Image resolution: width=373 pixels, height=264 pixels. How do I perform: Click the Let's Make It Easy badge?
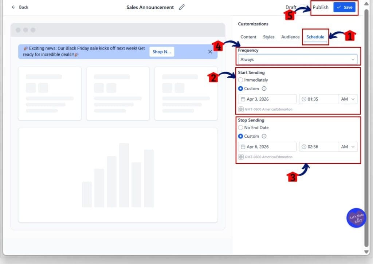tap(356, 218)
